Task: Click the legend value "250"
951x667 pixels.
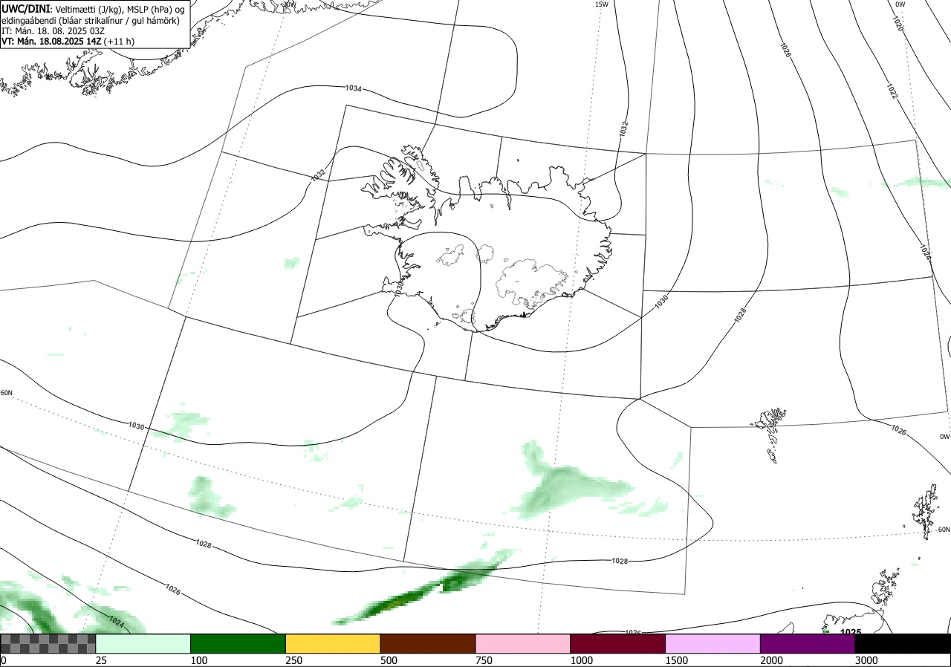Action: pyautogui.click(x=294, y=660)
